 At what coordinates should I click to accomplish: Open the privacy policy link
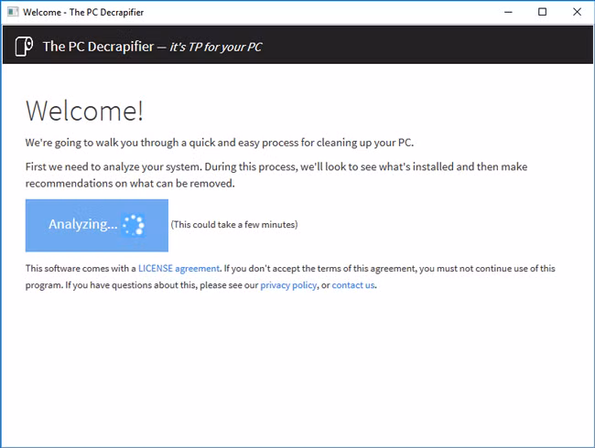coord(288,285)
